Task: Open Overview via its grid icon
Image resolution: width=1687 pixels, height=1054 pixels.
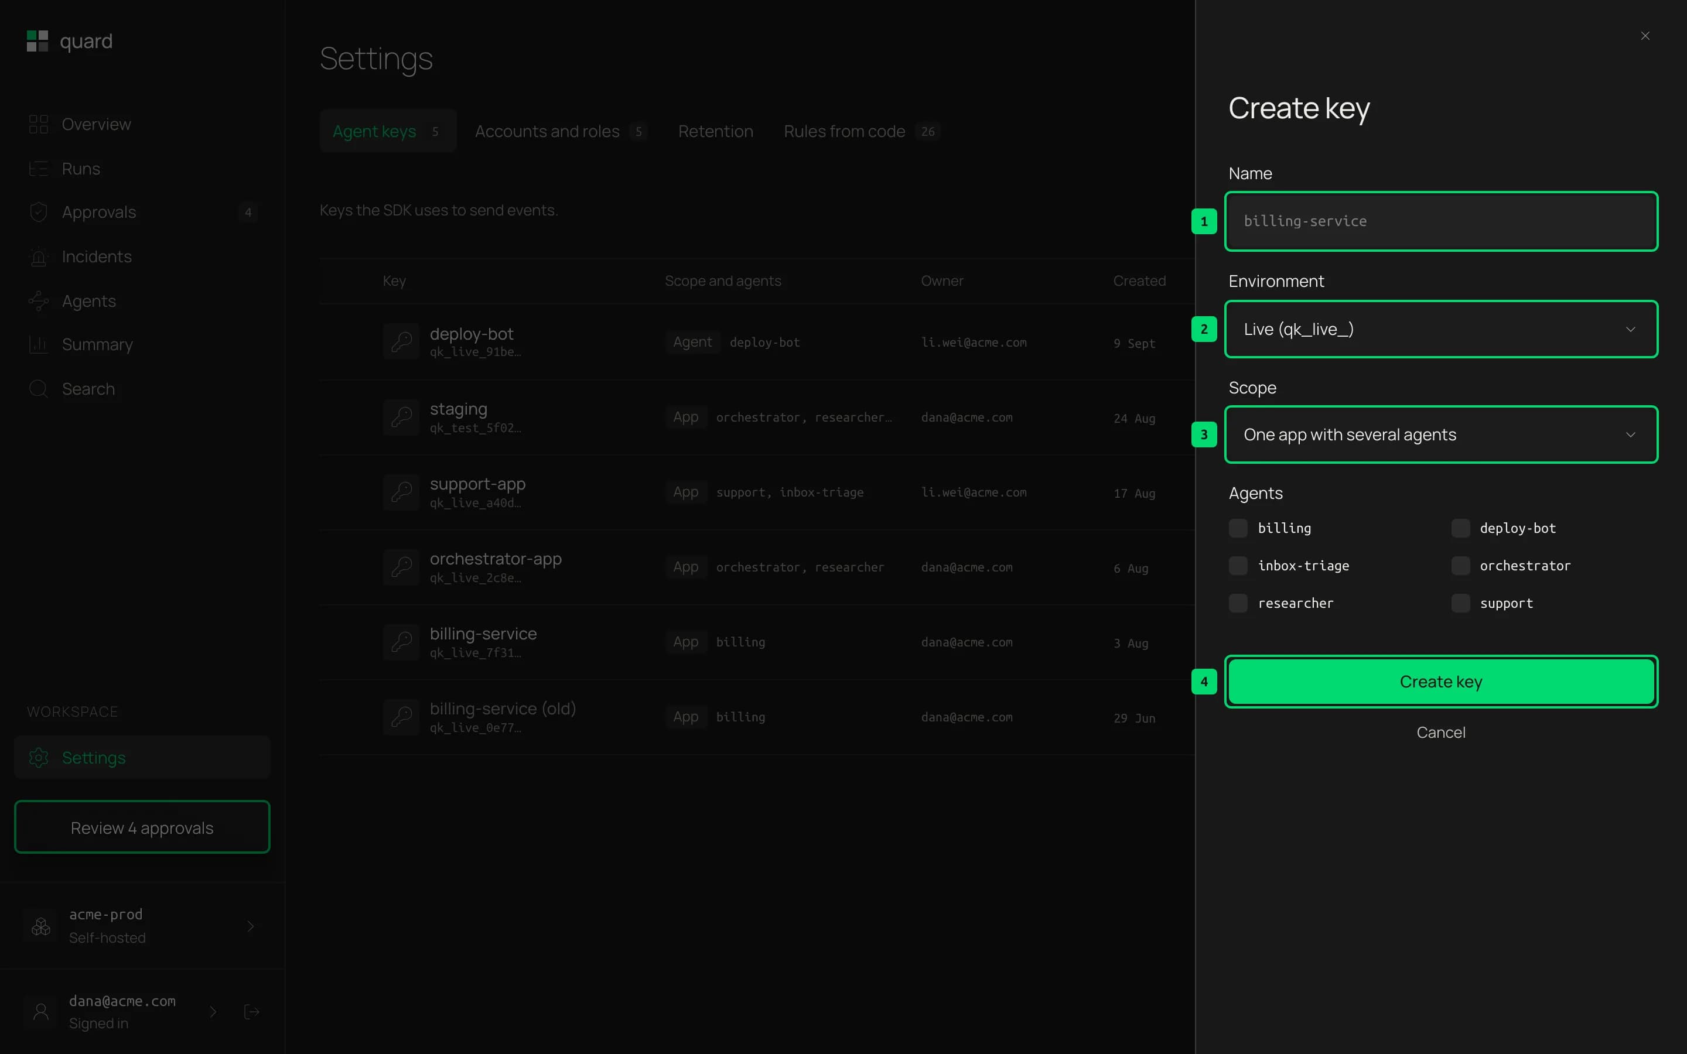Action: [x=38, y=124]
